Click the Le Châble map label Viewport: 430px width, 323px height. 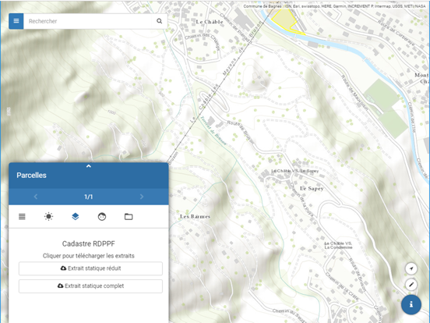[x=210, y=22]
